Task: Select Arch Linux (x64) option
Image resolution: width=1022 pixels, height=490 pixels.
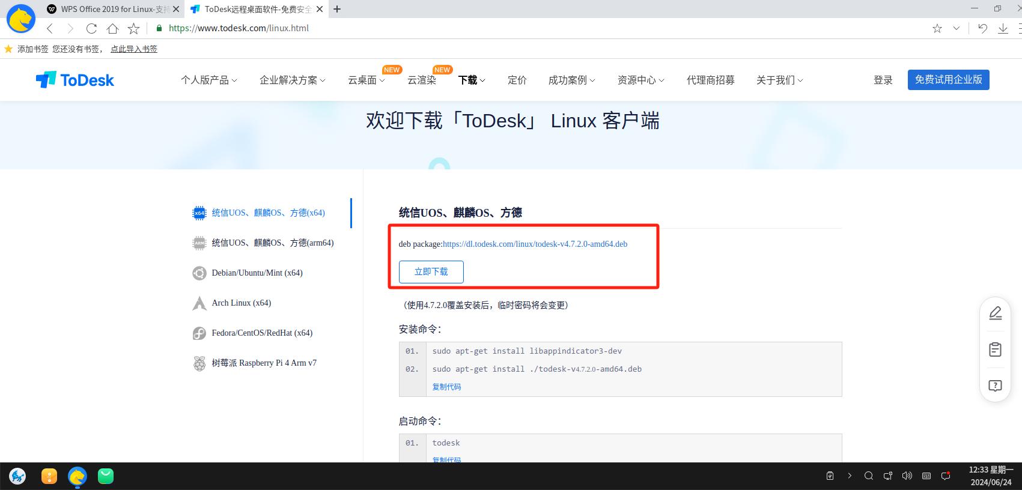Action: click(242, 303)
